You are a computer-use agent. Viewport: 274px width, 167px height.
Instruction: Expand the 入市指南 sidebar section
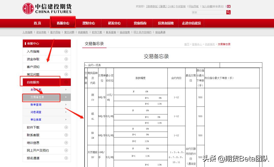click(x=66, y=51)
